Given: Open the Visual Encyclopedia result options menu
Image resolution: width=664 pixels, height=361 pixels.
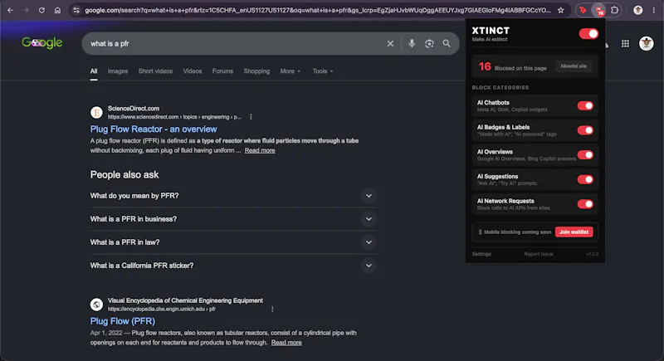Looking at the screenshot, I should point(272,309).
